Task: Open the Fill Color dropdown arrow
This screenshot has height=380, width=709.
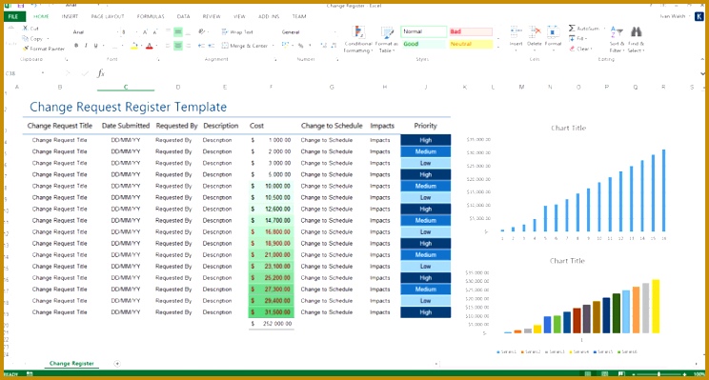Action: click(141, 46)
